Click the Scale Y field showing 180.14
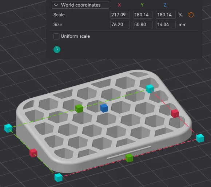The height and width of the screenshot is (187, 211). point(143,15)
